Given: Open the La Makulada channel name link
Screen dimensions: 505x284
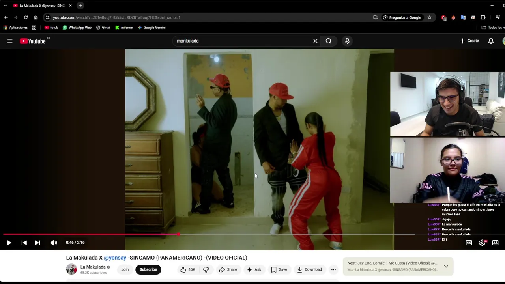Looking at the screenshot, I should (93, 267).
